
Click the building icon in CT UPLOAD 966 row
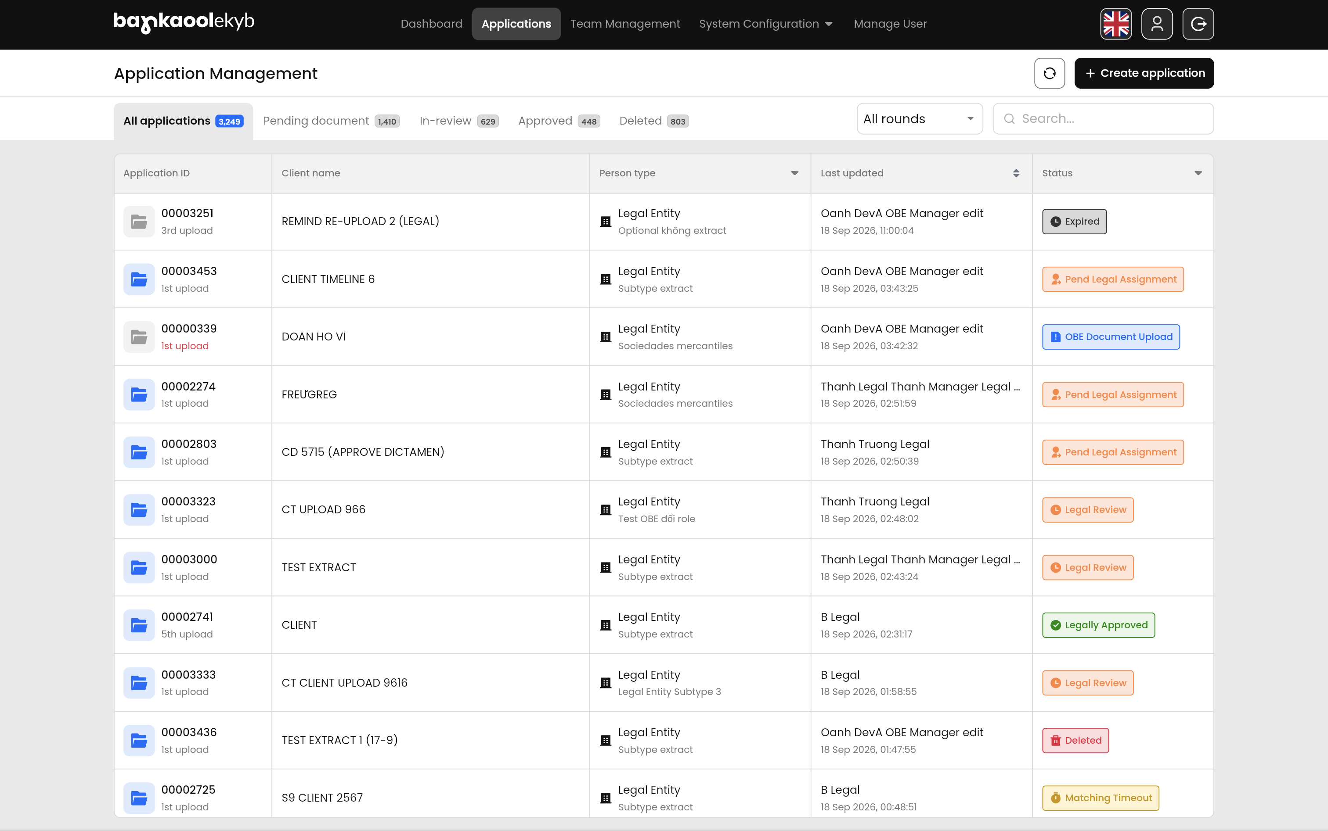click(x=606, y=510)
